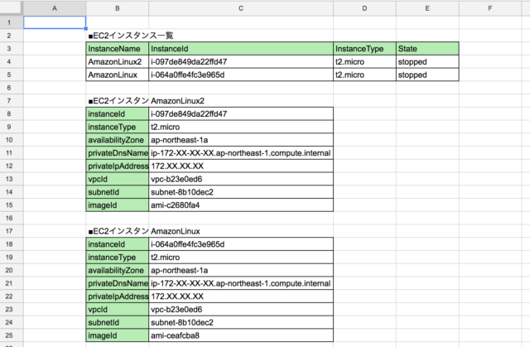Select column F header
Screen dimensions: 530x347
(x=490, y=8)
